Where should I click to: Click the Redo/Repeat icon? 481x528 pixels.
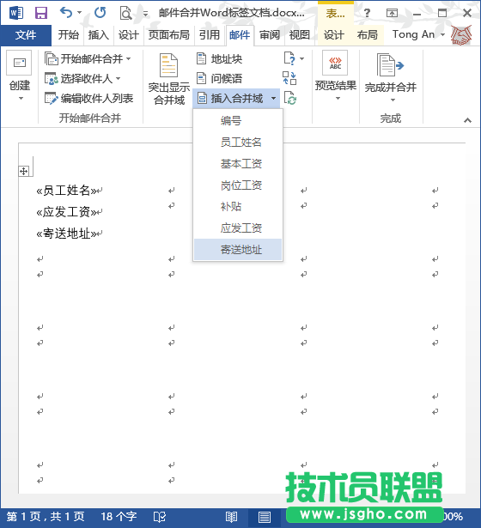100,13
